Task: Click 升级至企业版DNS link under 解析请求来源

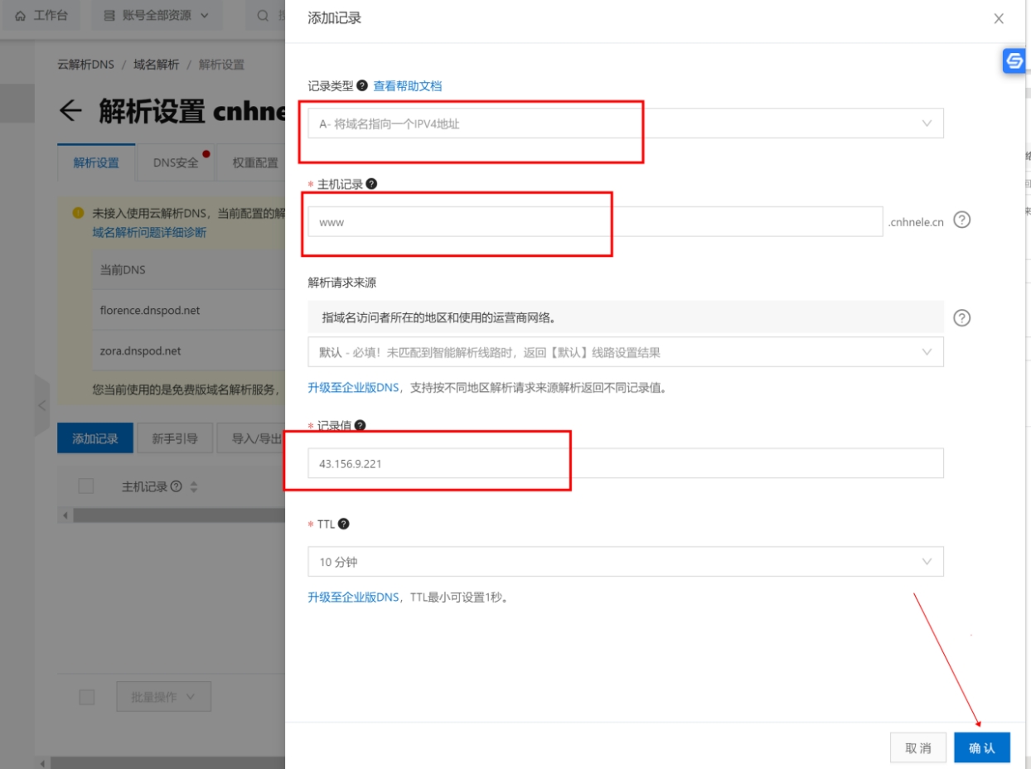Action: 354,387
